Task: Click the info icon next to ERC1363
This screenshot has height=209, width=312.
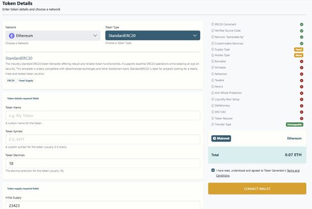Action: click(213, 112)
